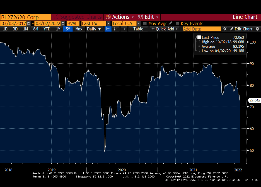The image size is (261, 187).
Task: Open the Last Px field dropdown
Action: (108, 23)
